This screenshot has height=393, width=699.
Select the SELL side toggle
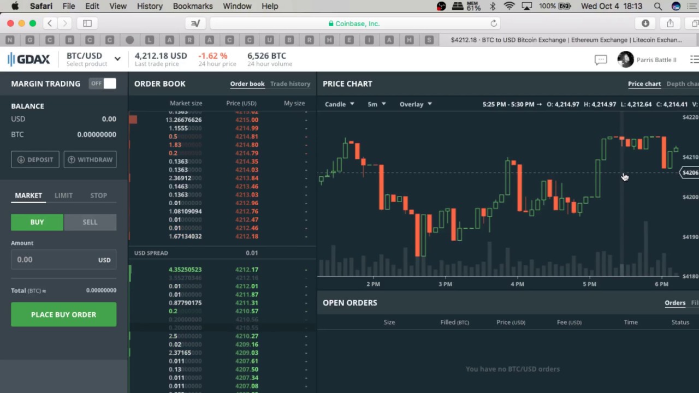pyautogui.click(x=90, y=222)
